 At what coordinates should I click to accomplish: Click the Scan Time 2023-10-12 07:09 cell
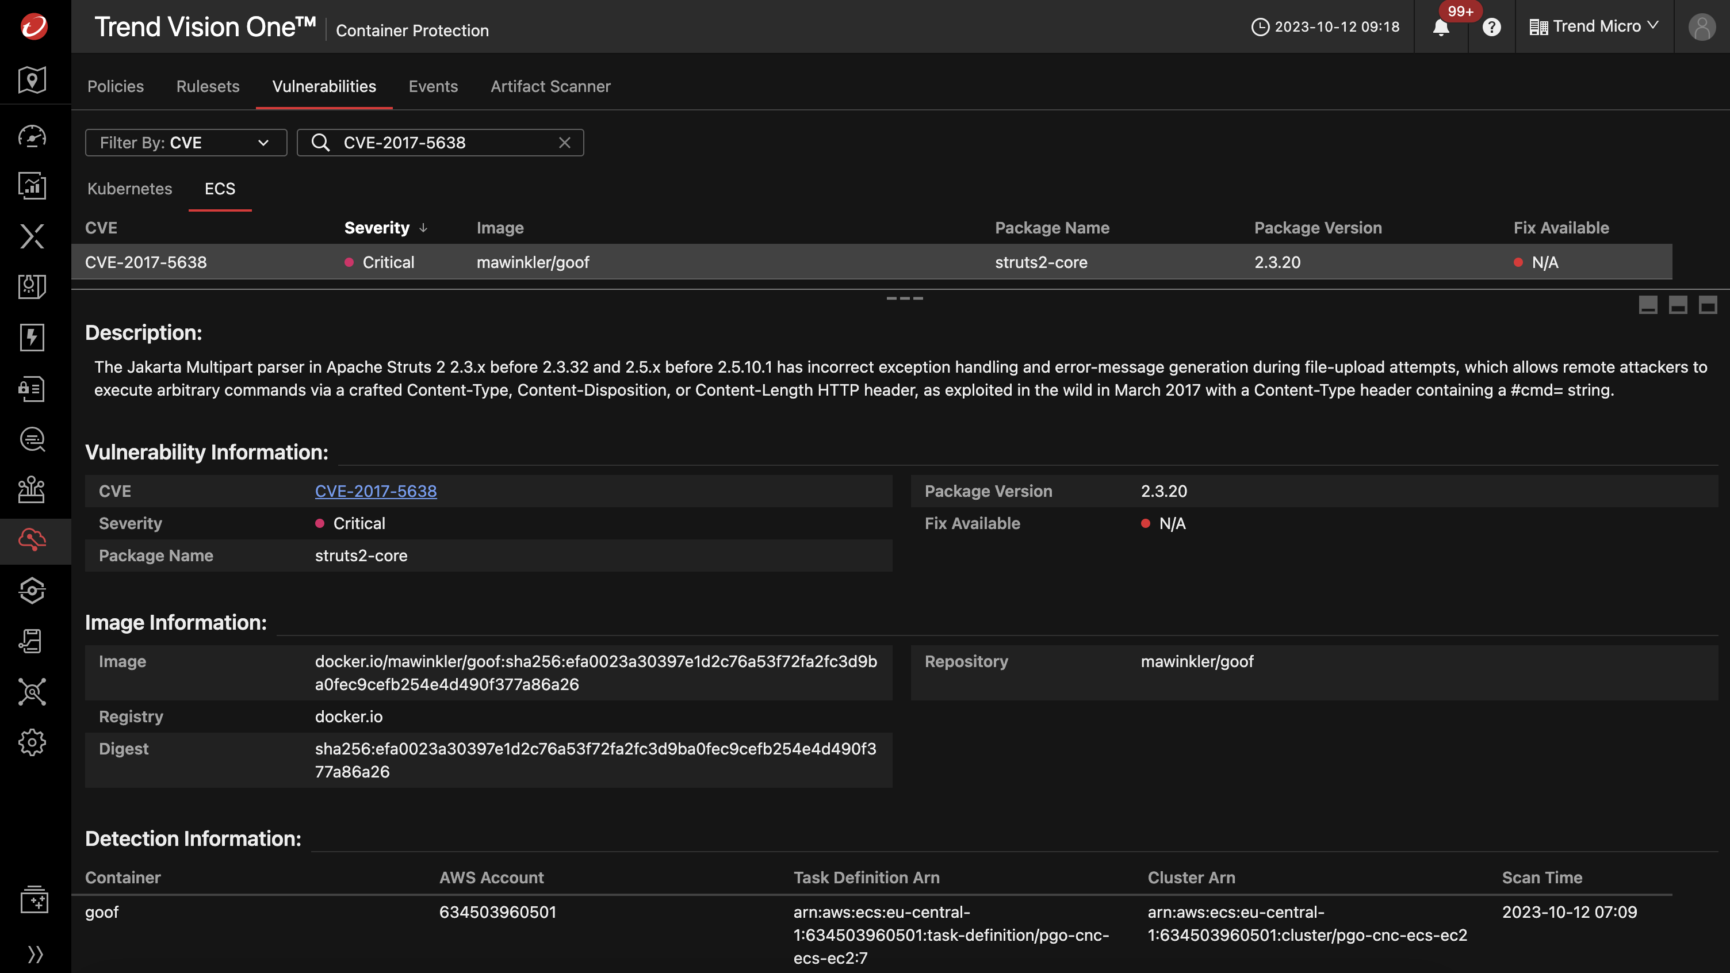click(1570, 912)
